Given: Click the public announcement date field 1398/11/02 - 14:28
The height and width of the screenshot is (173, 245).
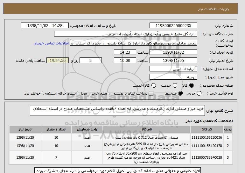Looking at the screenshot, I should click(45, 26).
